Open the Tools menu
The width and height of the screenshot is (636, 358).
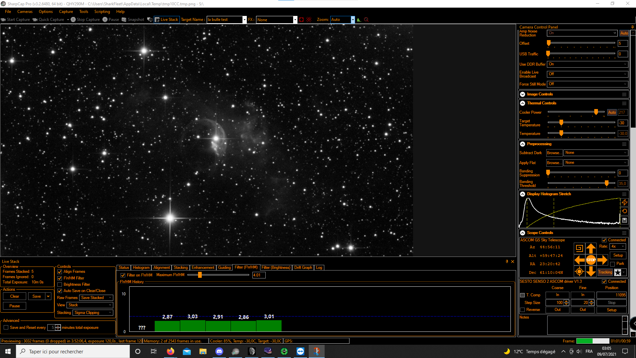click(x=83, y=12)
